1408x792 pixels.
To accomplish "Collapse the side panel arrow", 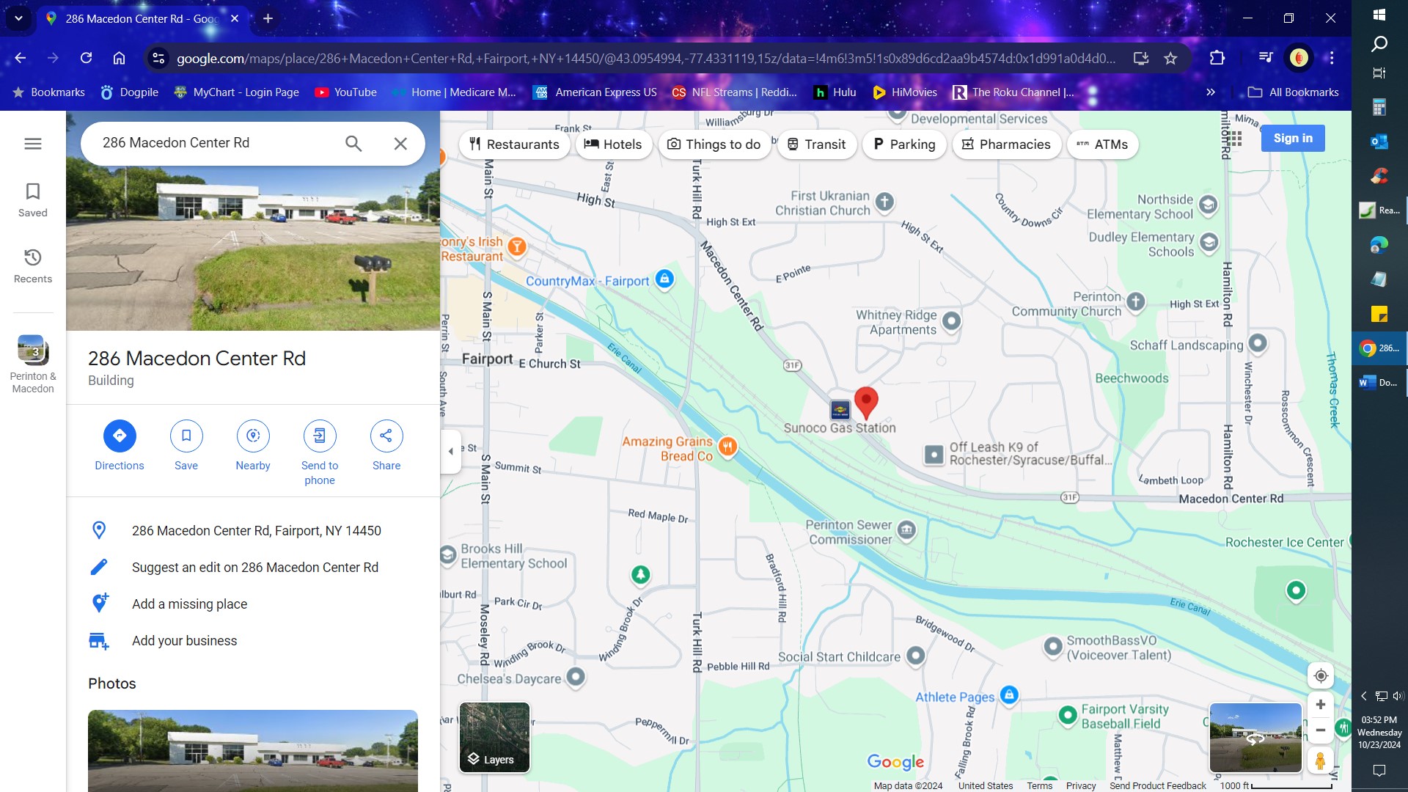I will pyautogui.click(x=451, y=452).
